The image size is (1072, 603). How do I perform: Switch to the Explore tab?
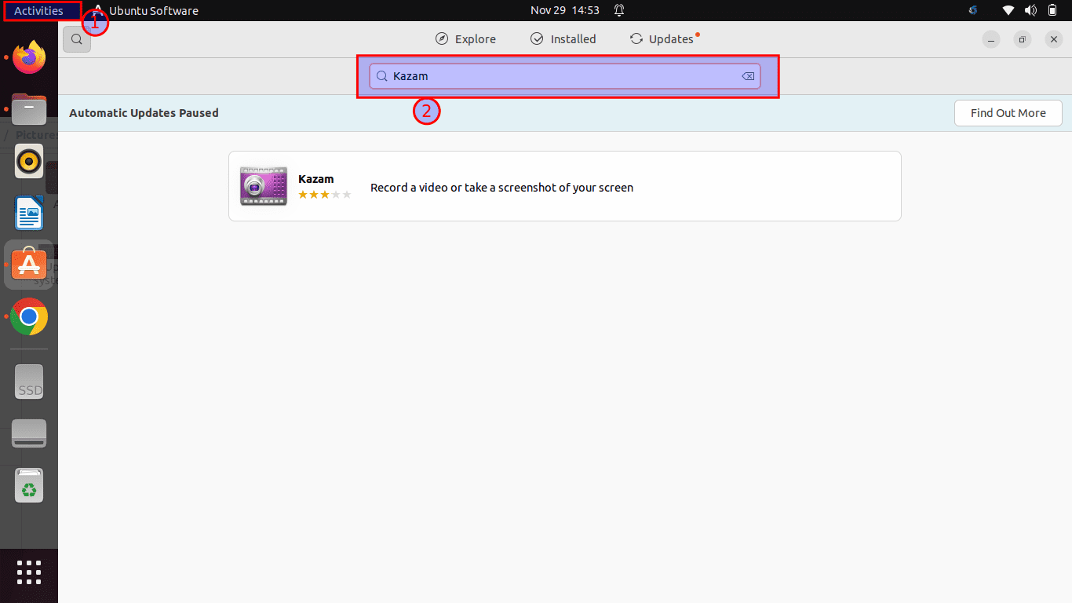465,39
